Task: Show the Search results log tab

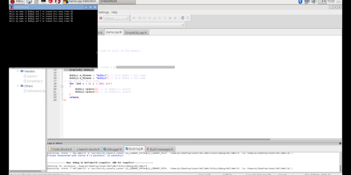Action: (x=88, y=149)
